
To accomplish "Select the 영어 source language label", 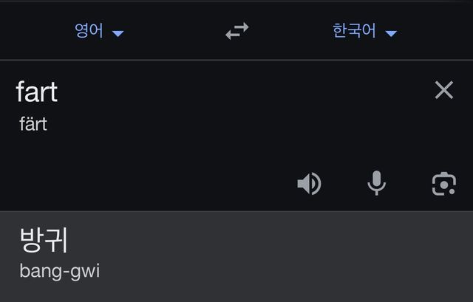I will click(x=89, y=31).
